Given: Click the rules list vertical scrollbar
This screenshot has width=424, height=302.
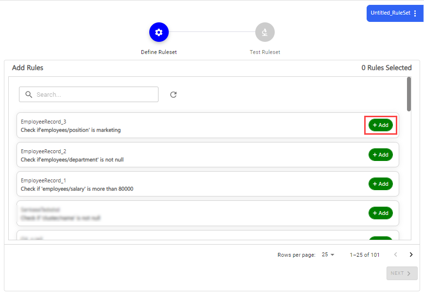Looking at the screenshot, I should coord(409,94).
